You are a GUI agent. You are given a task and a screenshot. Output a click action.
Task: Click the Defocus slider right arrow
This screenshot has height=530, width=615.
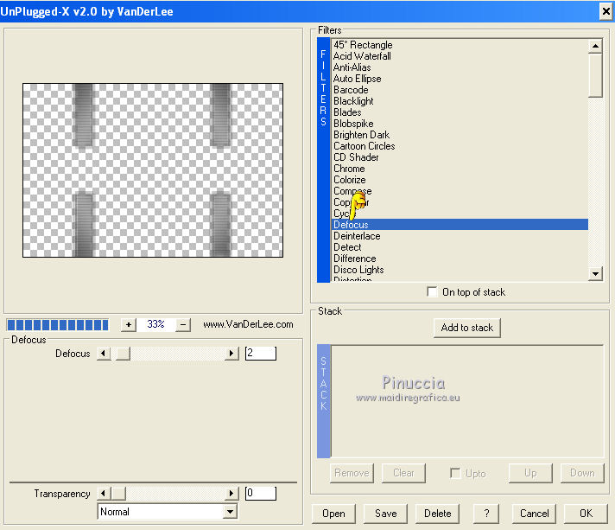pos(231,354)
